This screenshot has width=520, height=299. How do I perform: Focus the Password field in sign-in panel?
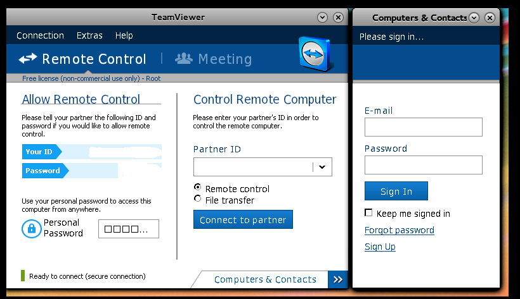pyautogui.click(x=424, y=165)
